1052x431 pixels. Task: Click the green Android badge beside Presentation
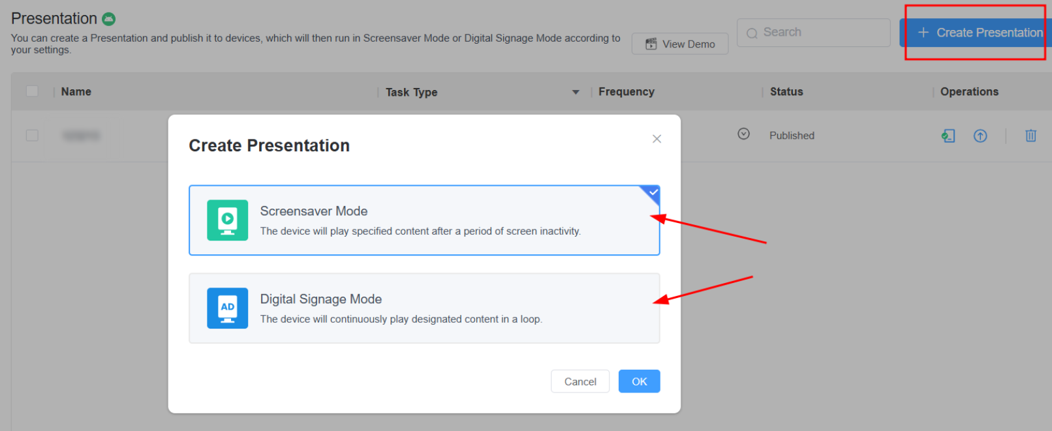tap(109, 19)
